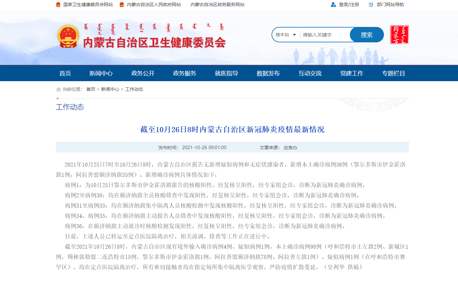The width and height of the screenshot is (458, 281).
Task: Click the red Inner Mongolia seal icon
Action: (399, 35)
